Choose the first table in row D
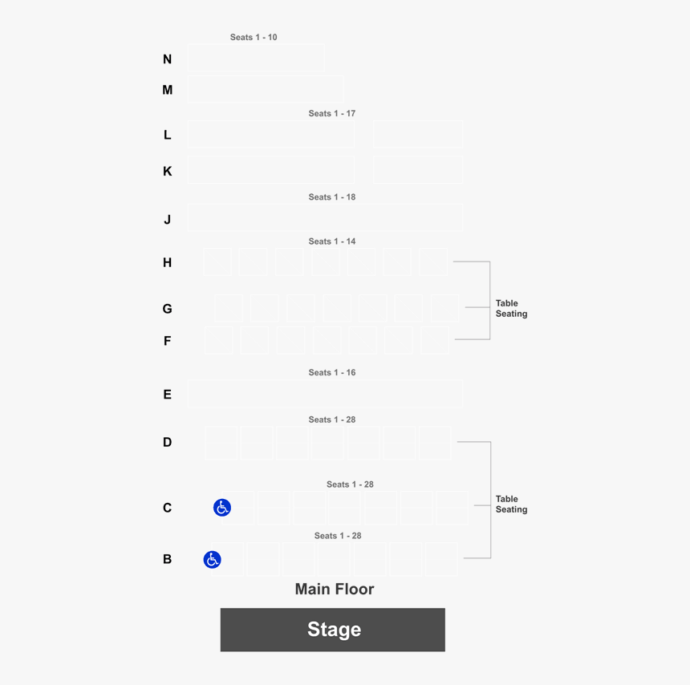The height and width of the screenshot is (685, 690). 221,443
